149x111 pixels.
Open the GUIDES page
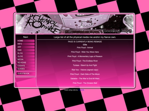click(x=26, y=69)
